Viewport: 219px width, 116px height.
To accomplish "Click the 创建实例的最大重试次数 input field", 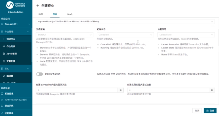I will pyautogui.click(x=168, y=90).
